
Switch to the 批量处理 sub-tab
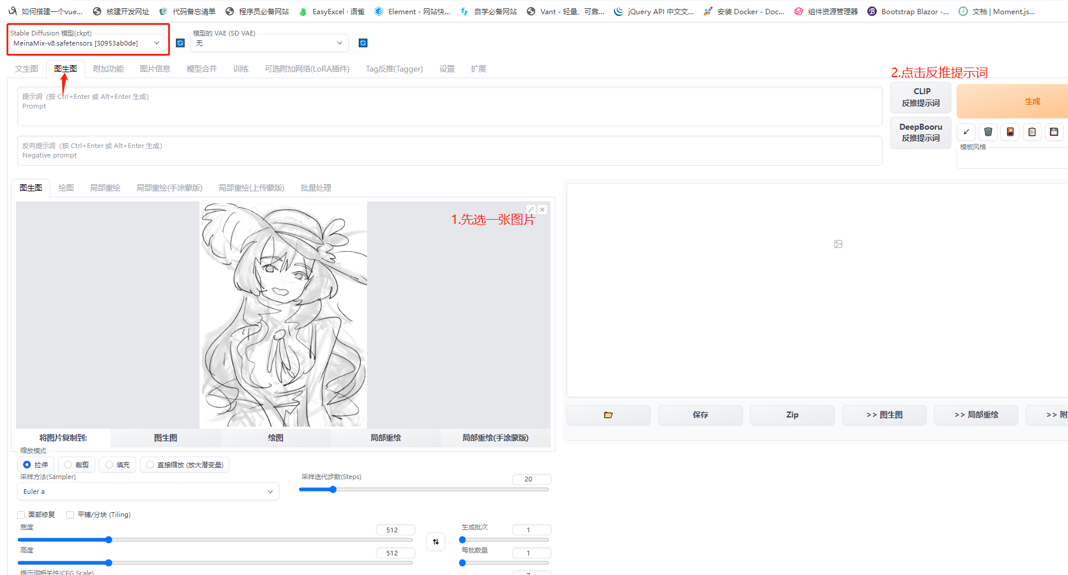316,188
